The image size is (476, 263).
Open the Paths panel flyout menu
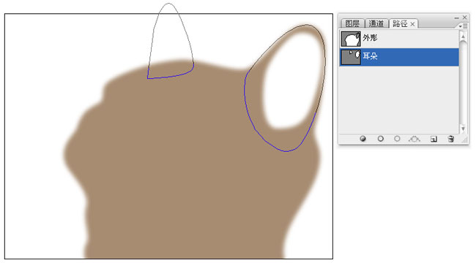coord(464,26)
